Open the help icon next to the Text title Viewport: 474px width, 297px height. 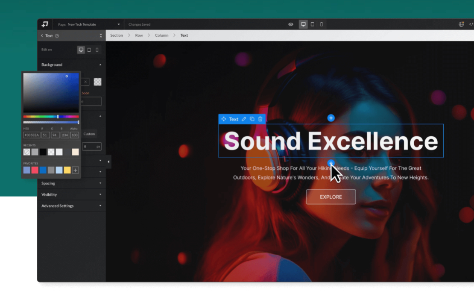[57, 36]
